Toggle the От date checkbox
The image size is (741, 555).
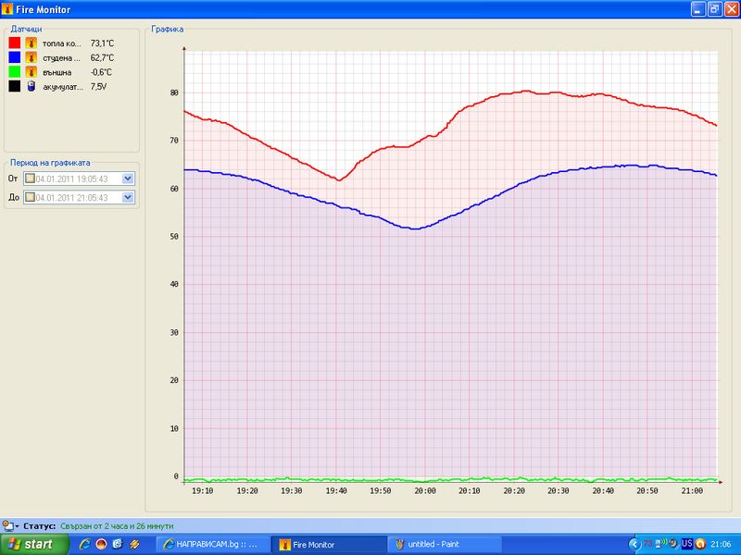(31, 179)
